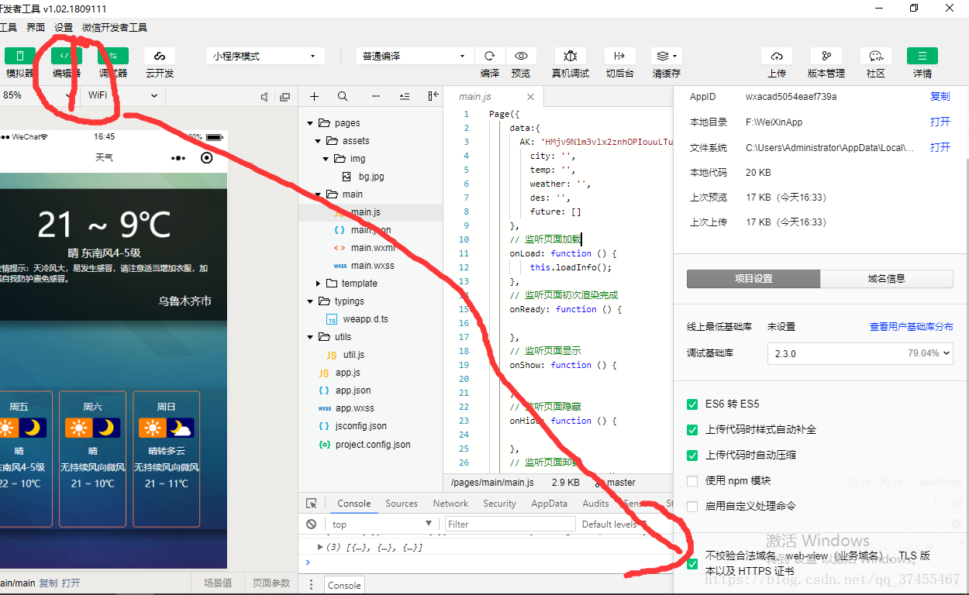Open 版本管理 version control icon
969x595 pixels.
pos(826,56)
